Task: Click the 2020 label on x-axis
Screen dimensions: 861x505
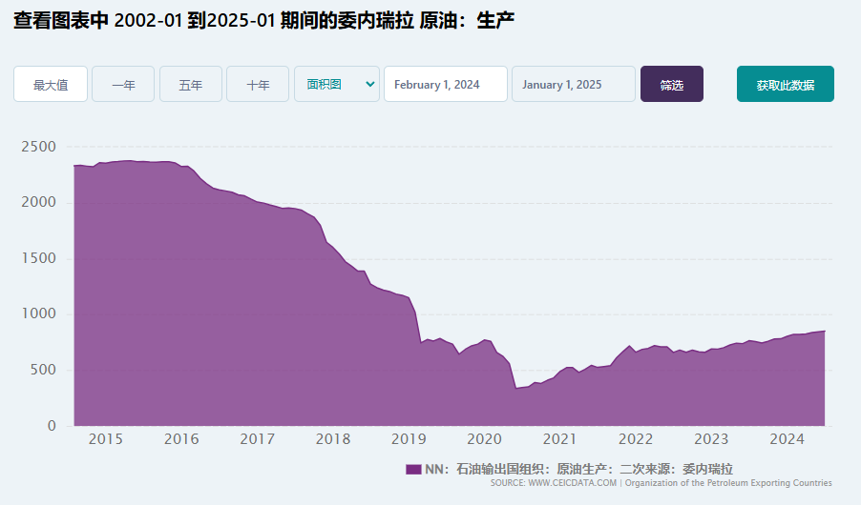Action: 484,439
